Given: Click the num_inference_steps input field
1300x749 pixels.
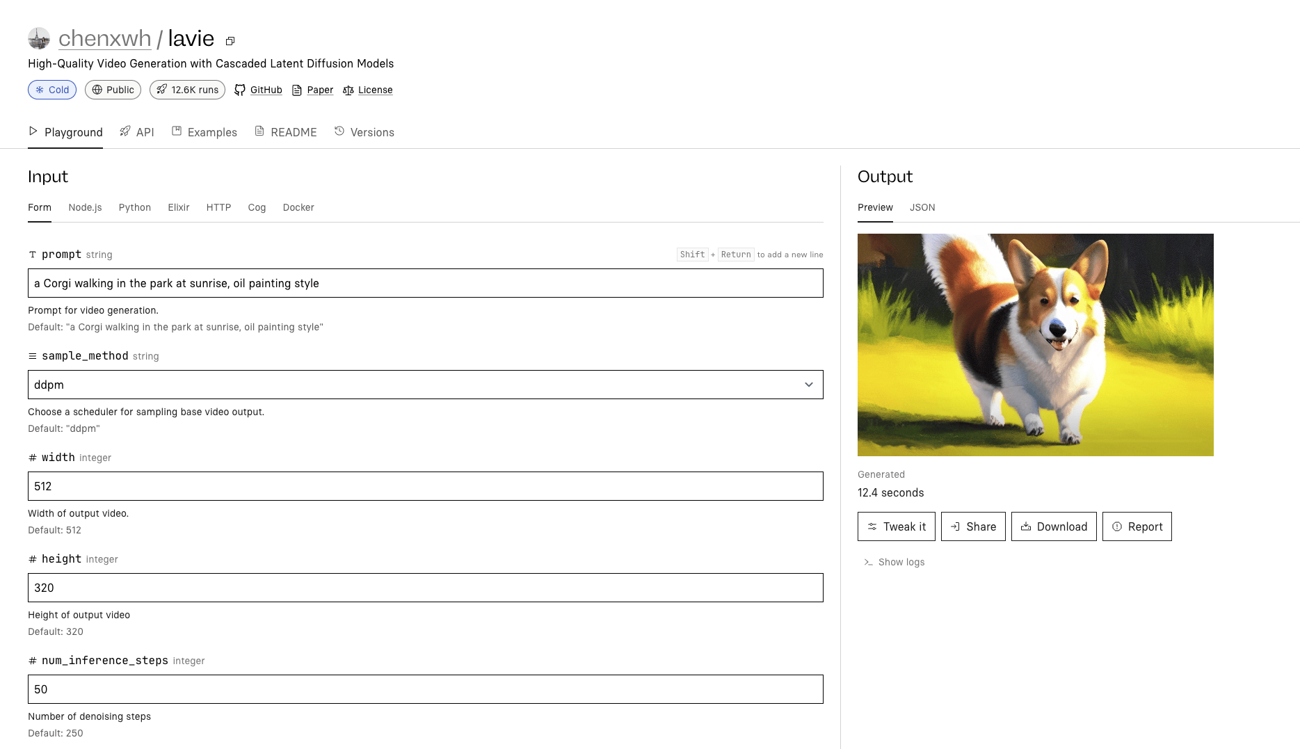Looking at the screenshot, I should pos(426,689).
